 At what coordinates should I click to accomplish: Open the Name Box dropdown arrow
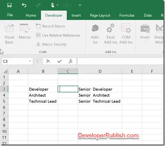(30, 61)
